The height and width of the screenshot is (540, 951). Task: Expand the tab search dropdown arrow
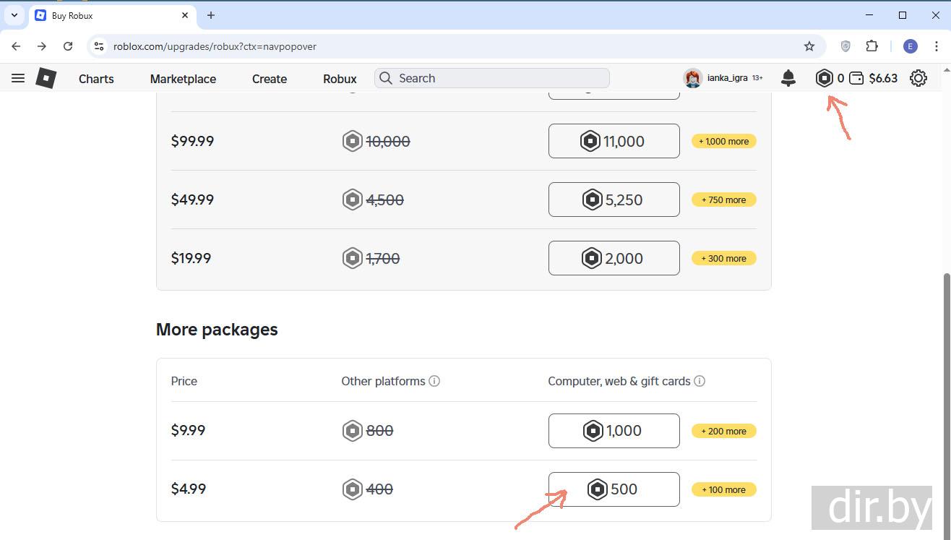tap(14, 15)
